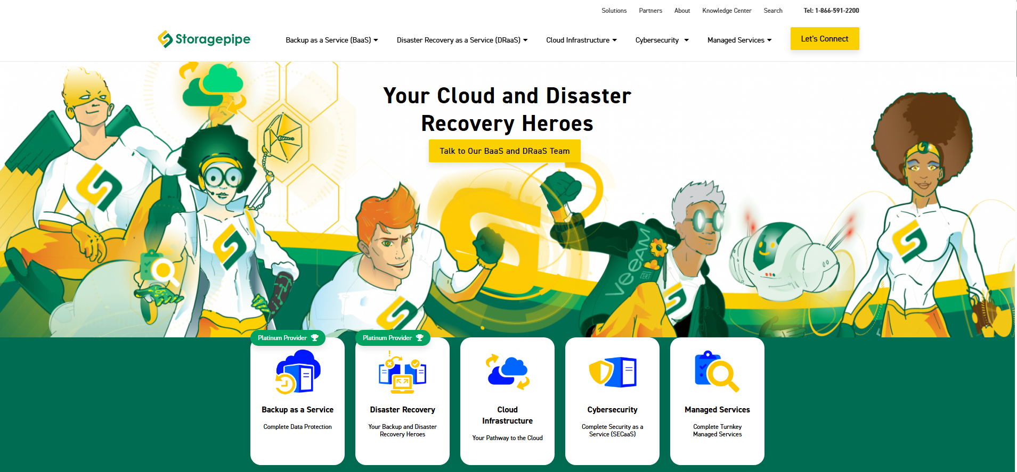
Task: Call the Tel: 1-866-591-2200 link
Action: (831, 11)
